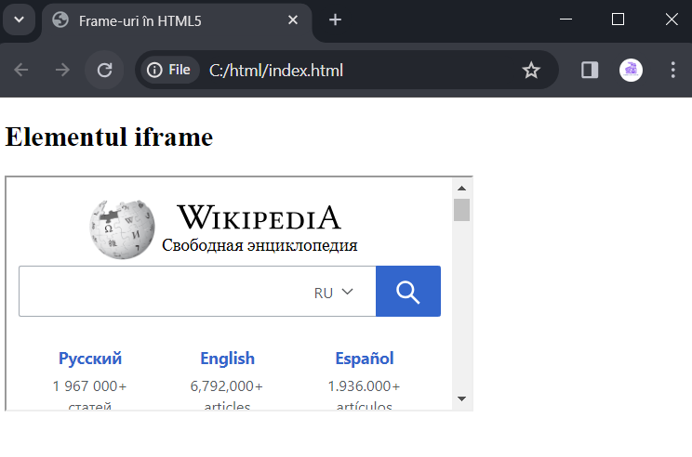The width and height of the screenshot is (692, 457).
Task: Click the Elementul iframe heading
Action: [x=109, y=137]
